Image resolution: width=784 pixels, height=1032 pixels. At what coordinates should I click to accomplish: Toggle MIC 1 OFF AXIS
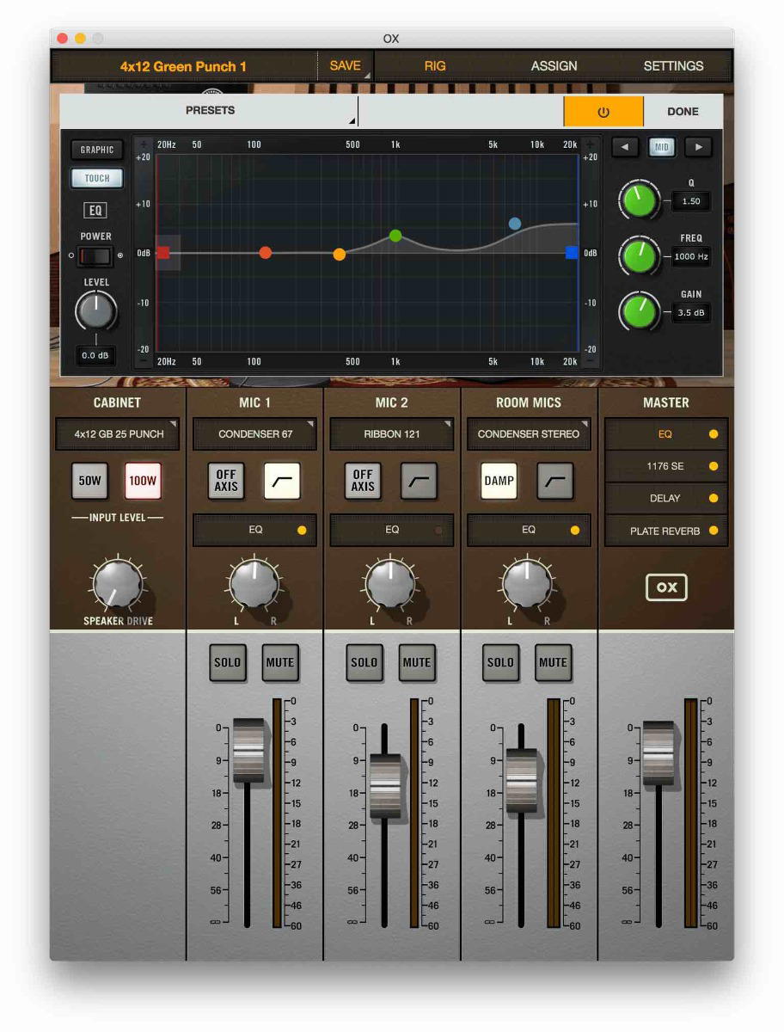[x=226, y=481]
